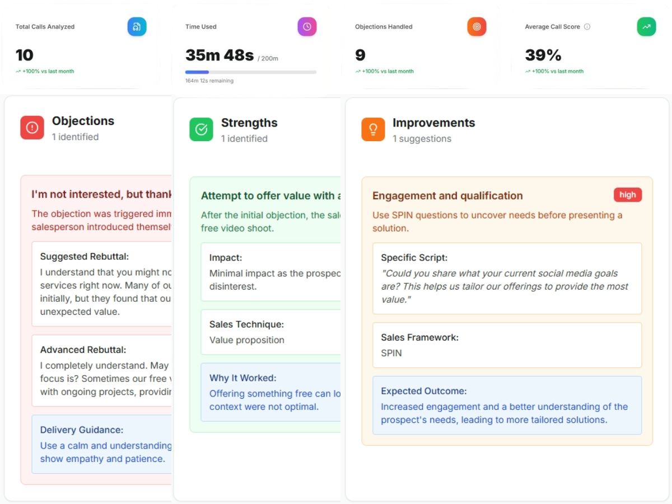
Task: Click the phone icon on Total Calls Analyzed card
Action: [137, 26]
